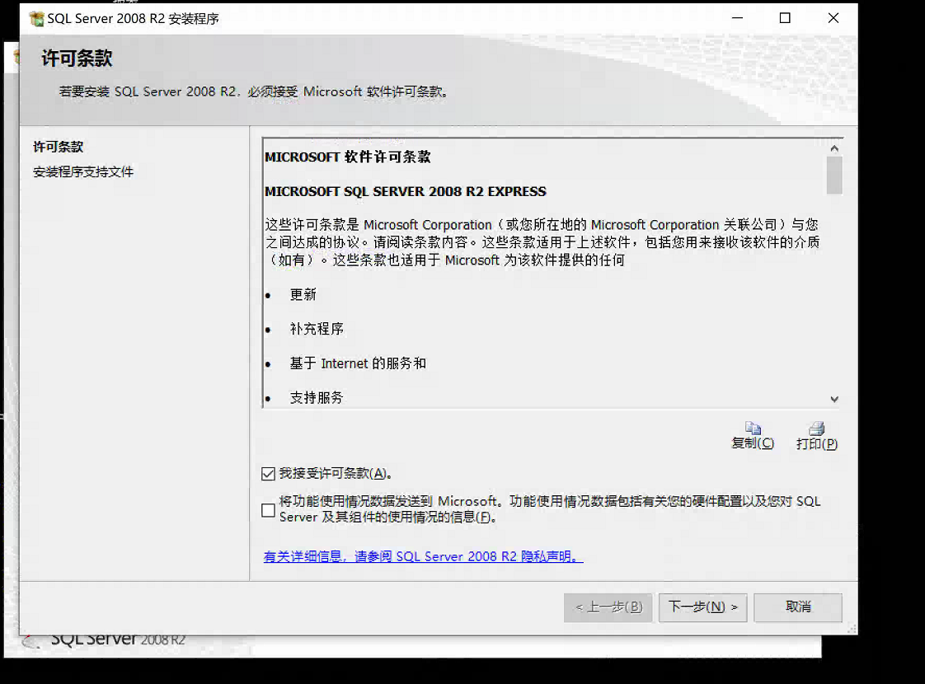Screen dimensions: 925x684
Task: Click the 取消 button
Action: pyautogui.click(x=797, y=607)
